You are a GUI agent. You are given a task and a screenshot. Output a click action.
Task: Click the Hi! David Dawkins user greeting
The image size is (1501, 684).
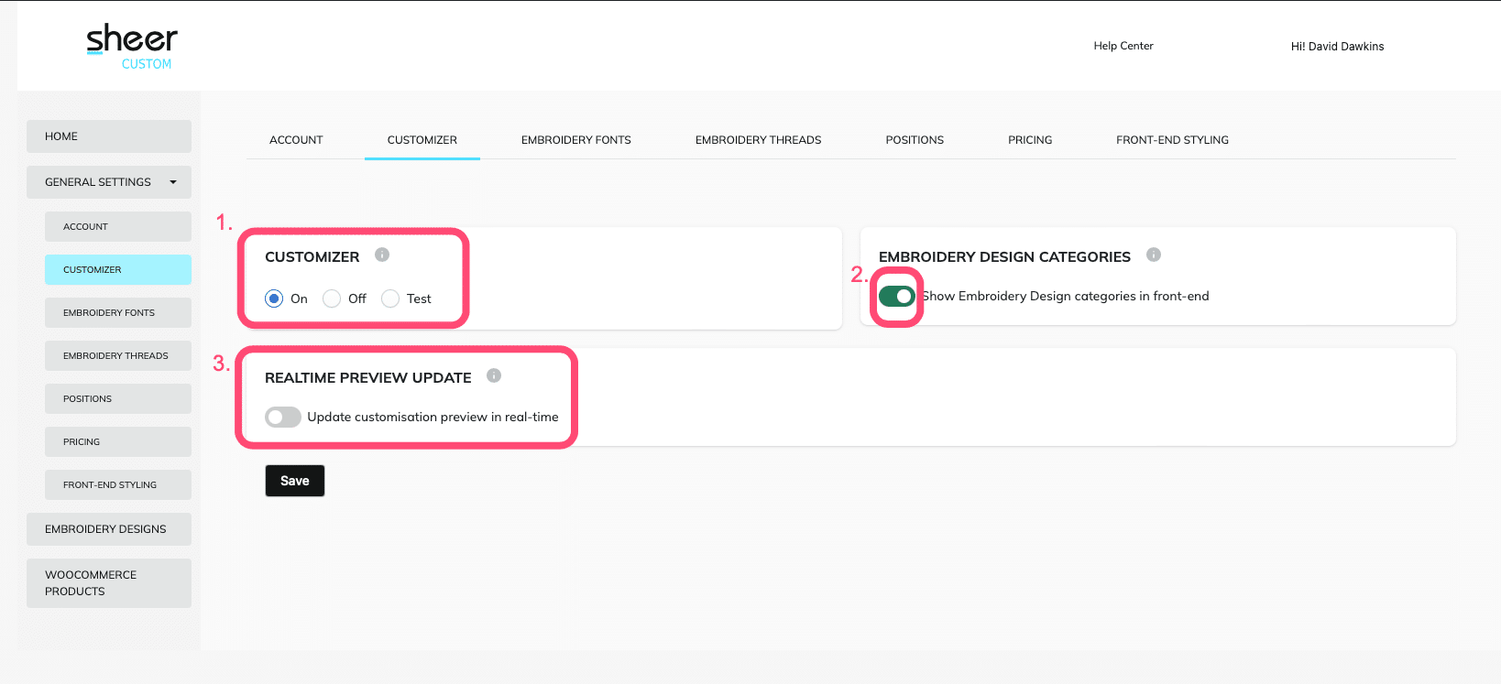[x=1337, y=47]
